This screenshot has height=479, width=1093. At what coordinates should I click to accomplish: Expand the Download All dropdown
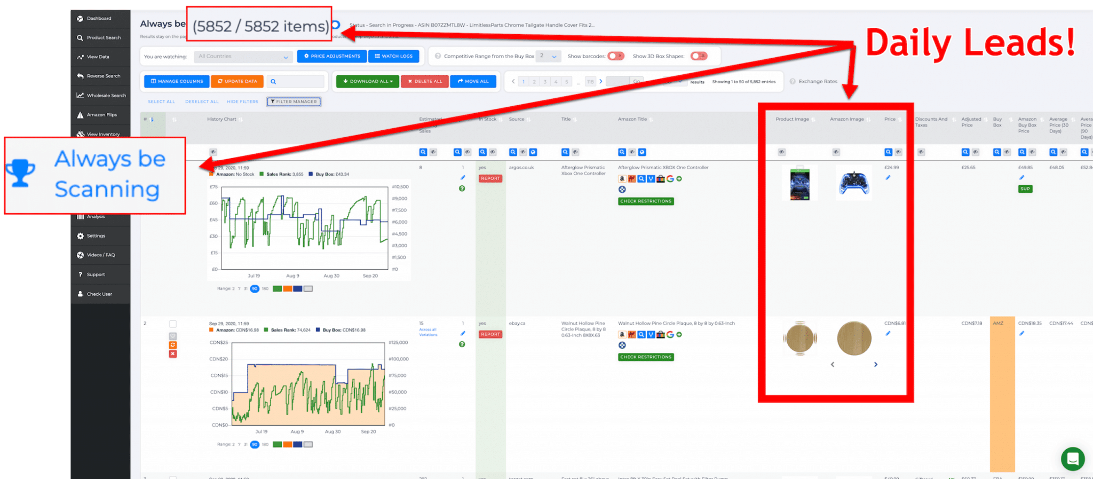(x=368, y=81)
